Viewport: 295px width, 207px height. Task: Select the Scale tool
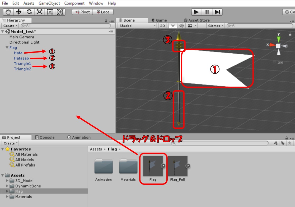tap(39, 12)
